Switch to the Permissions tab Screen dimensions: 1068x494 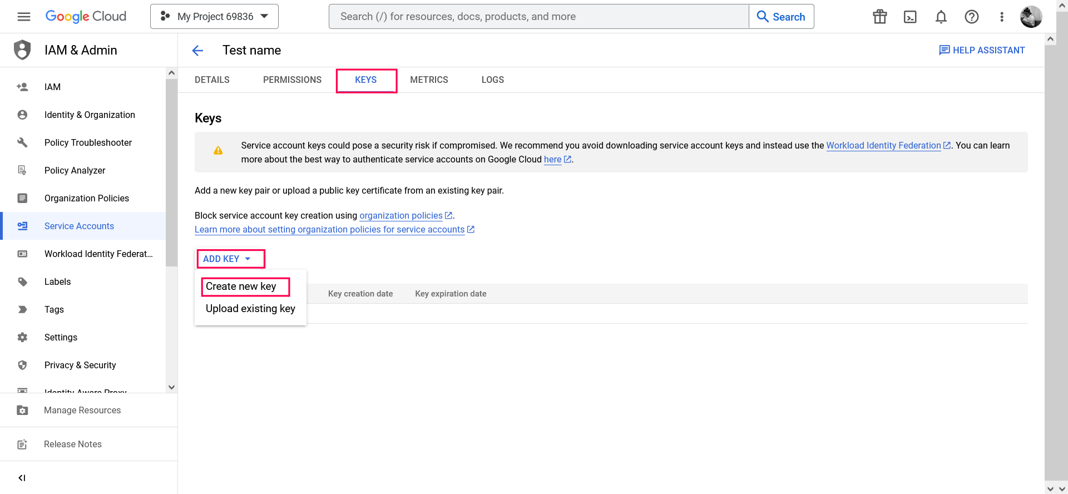coord(292,80)
